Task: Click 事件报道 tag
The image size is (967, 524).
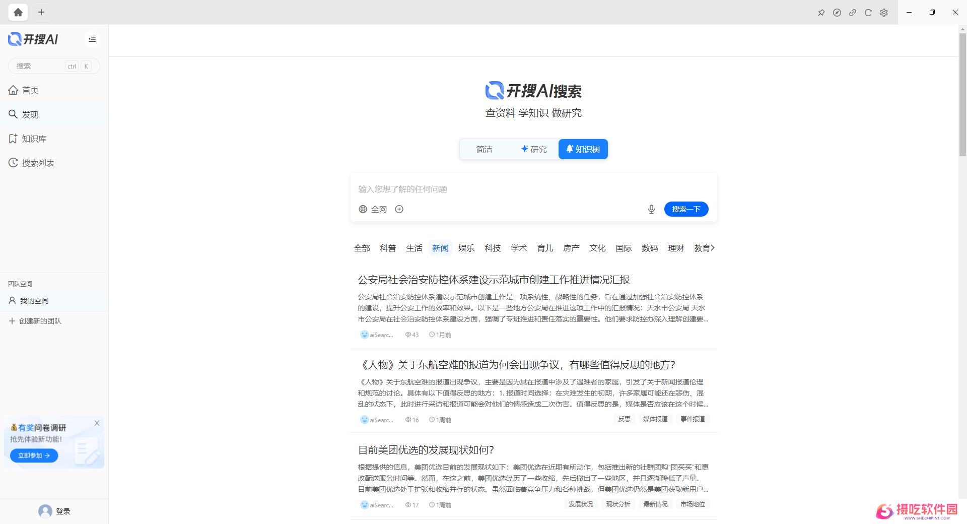Action: click(693, 419)
